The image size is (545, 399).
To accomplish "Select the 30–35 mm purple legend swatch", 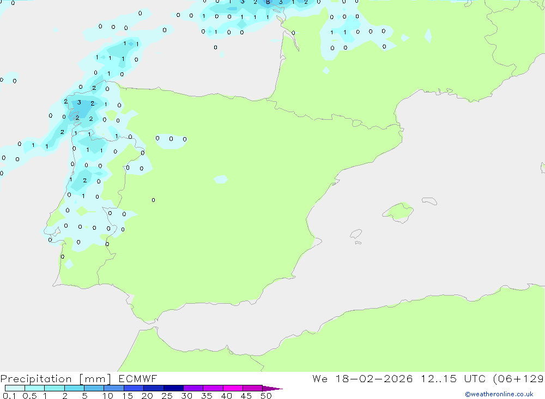I will pyautogui.click(x=193, y=388).
